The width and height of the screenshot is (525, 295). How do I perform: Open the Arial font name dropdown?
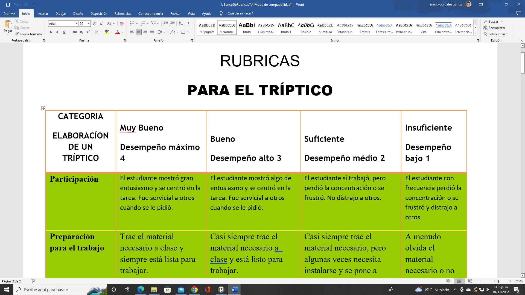coord(76,24)
